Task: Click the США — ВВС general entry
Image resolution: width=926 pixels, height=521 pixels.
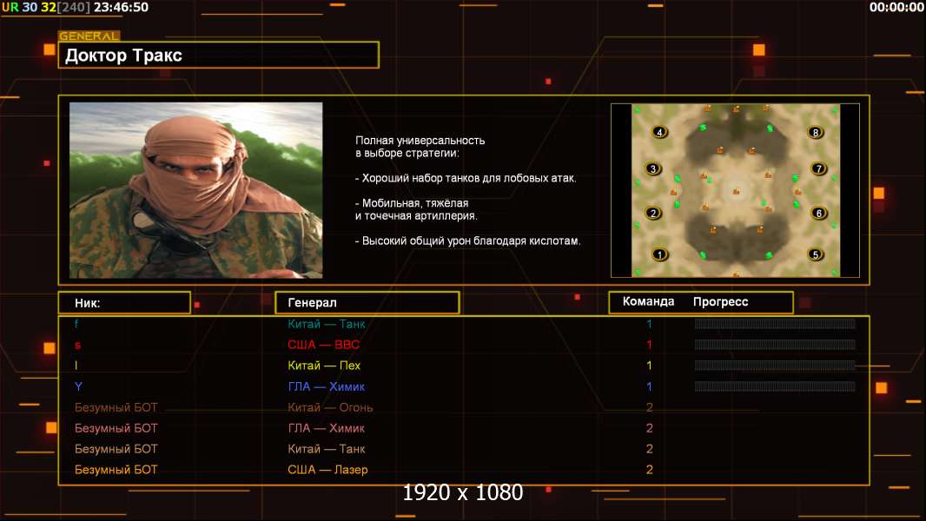Action: click(x=324, y=345)
